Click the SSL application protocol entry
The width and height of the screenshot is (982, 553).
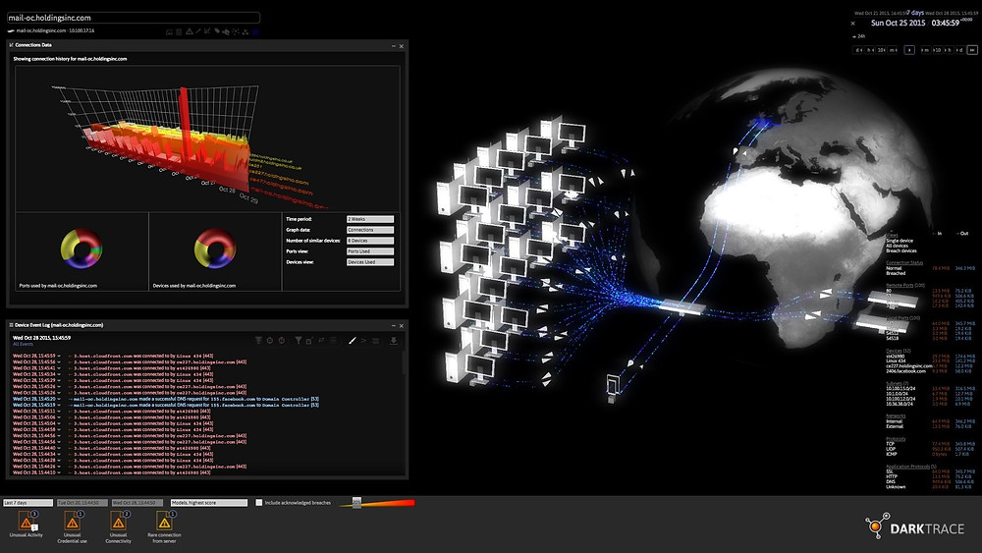click(890, 471)
